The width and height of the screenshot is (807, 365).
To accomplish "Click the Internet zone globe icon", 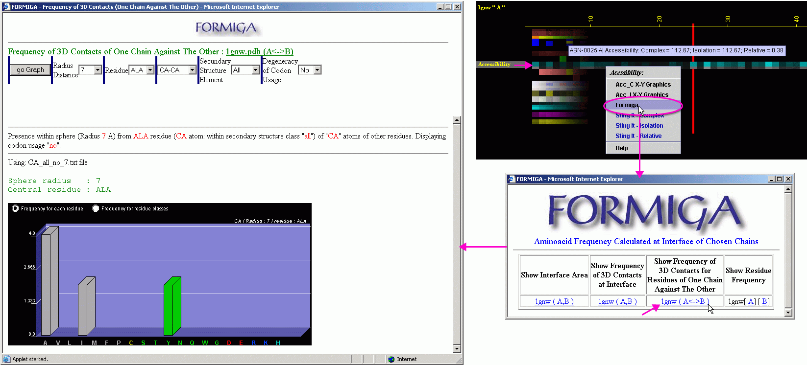I will (391, 359).
